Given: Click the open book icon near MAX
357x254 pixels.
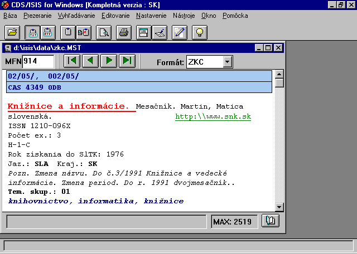Looking at the screenshot, I should [271, 221].
